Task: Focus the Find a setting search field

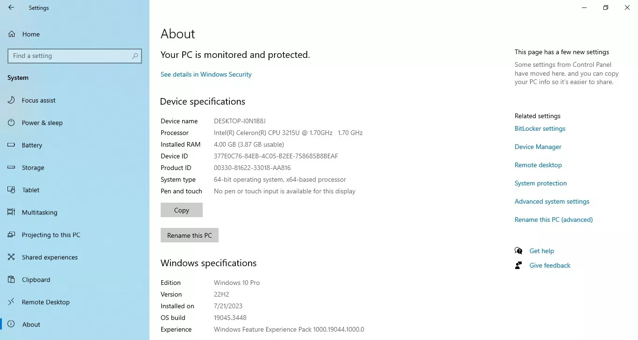Action: [75, 56]
